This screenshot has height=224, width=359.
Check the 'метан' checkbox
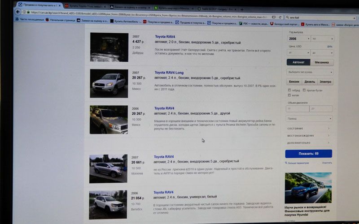(289, 95)
